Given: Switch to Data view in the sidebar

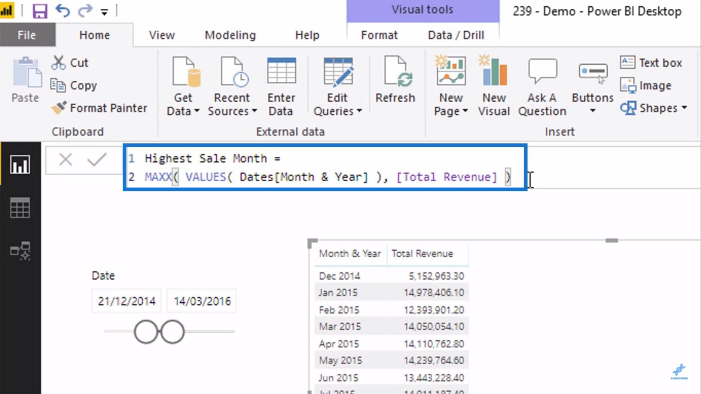Looking at the screenshot, I should click(20, 208).
